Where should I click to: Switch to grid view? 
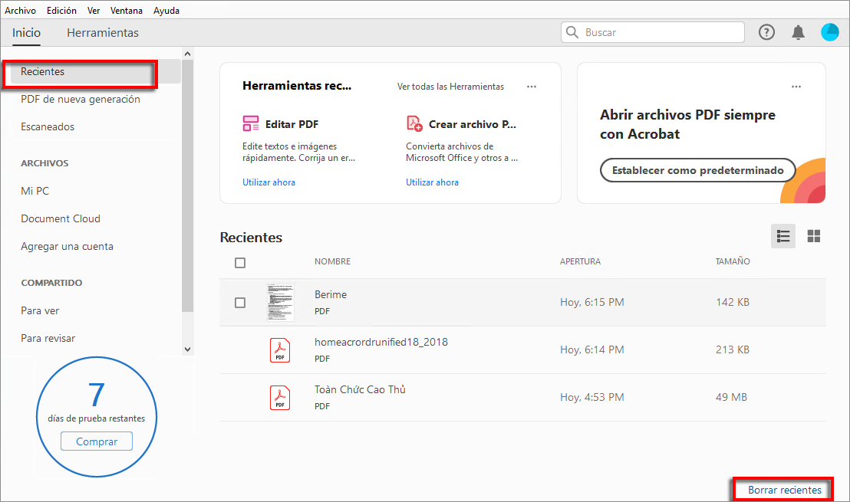pos(814,235)
